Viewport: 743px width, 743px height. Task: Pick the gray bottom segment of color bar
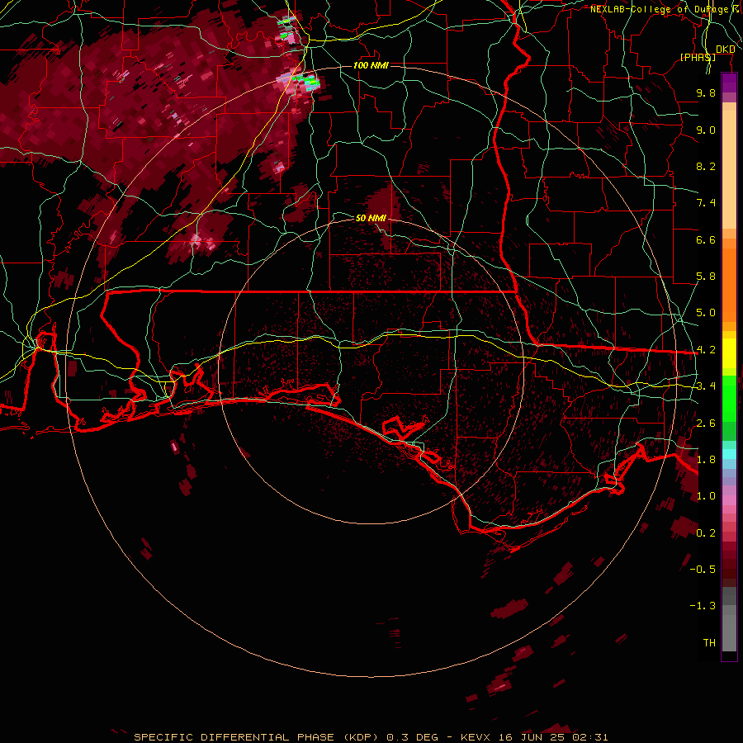[729, 621]
